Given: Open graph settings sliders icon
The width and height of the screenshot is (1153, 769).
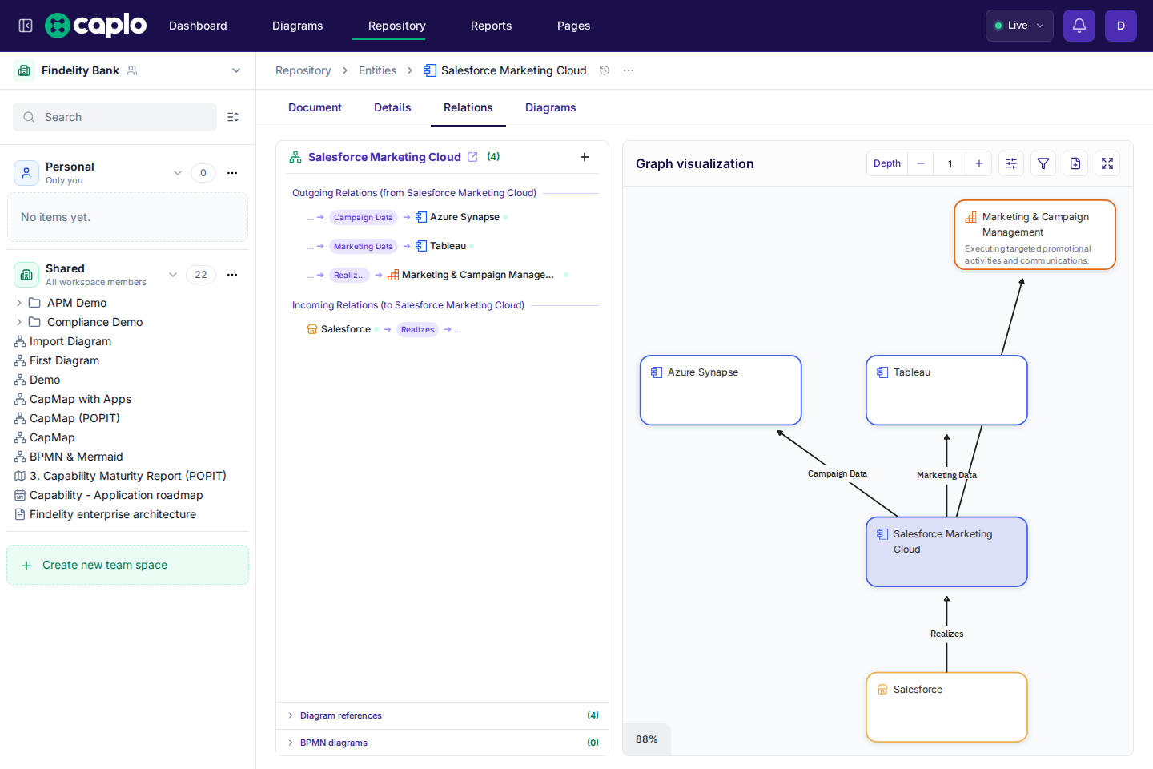Looking at the screenshot, I should (x=1011, y=163).
